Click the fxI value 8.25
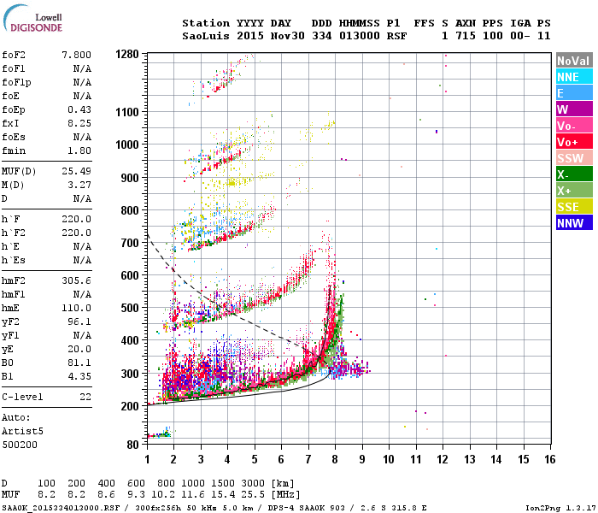 (x=79, y=123)
